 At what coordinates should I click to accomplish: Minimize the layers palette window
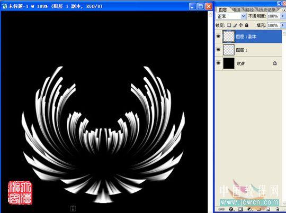click(x=279, y=3)
